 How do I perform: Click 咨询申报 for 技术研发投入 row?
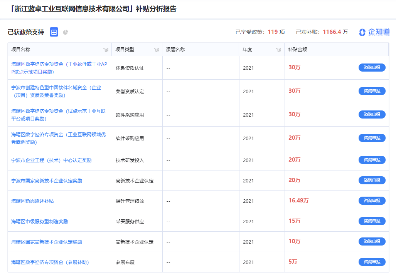[372, 160]
